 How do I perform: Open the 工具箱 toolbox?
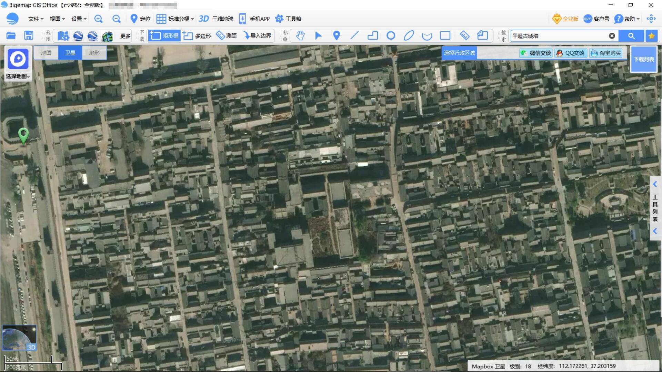288,19
